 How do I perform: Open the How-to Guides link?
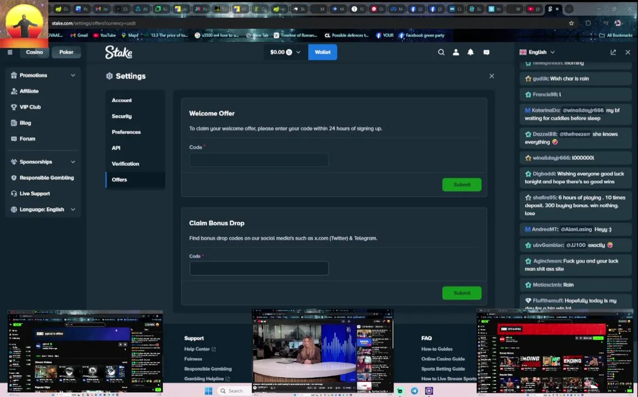[x=437, y=349]
